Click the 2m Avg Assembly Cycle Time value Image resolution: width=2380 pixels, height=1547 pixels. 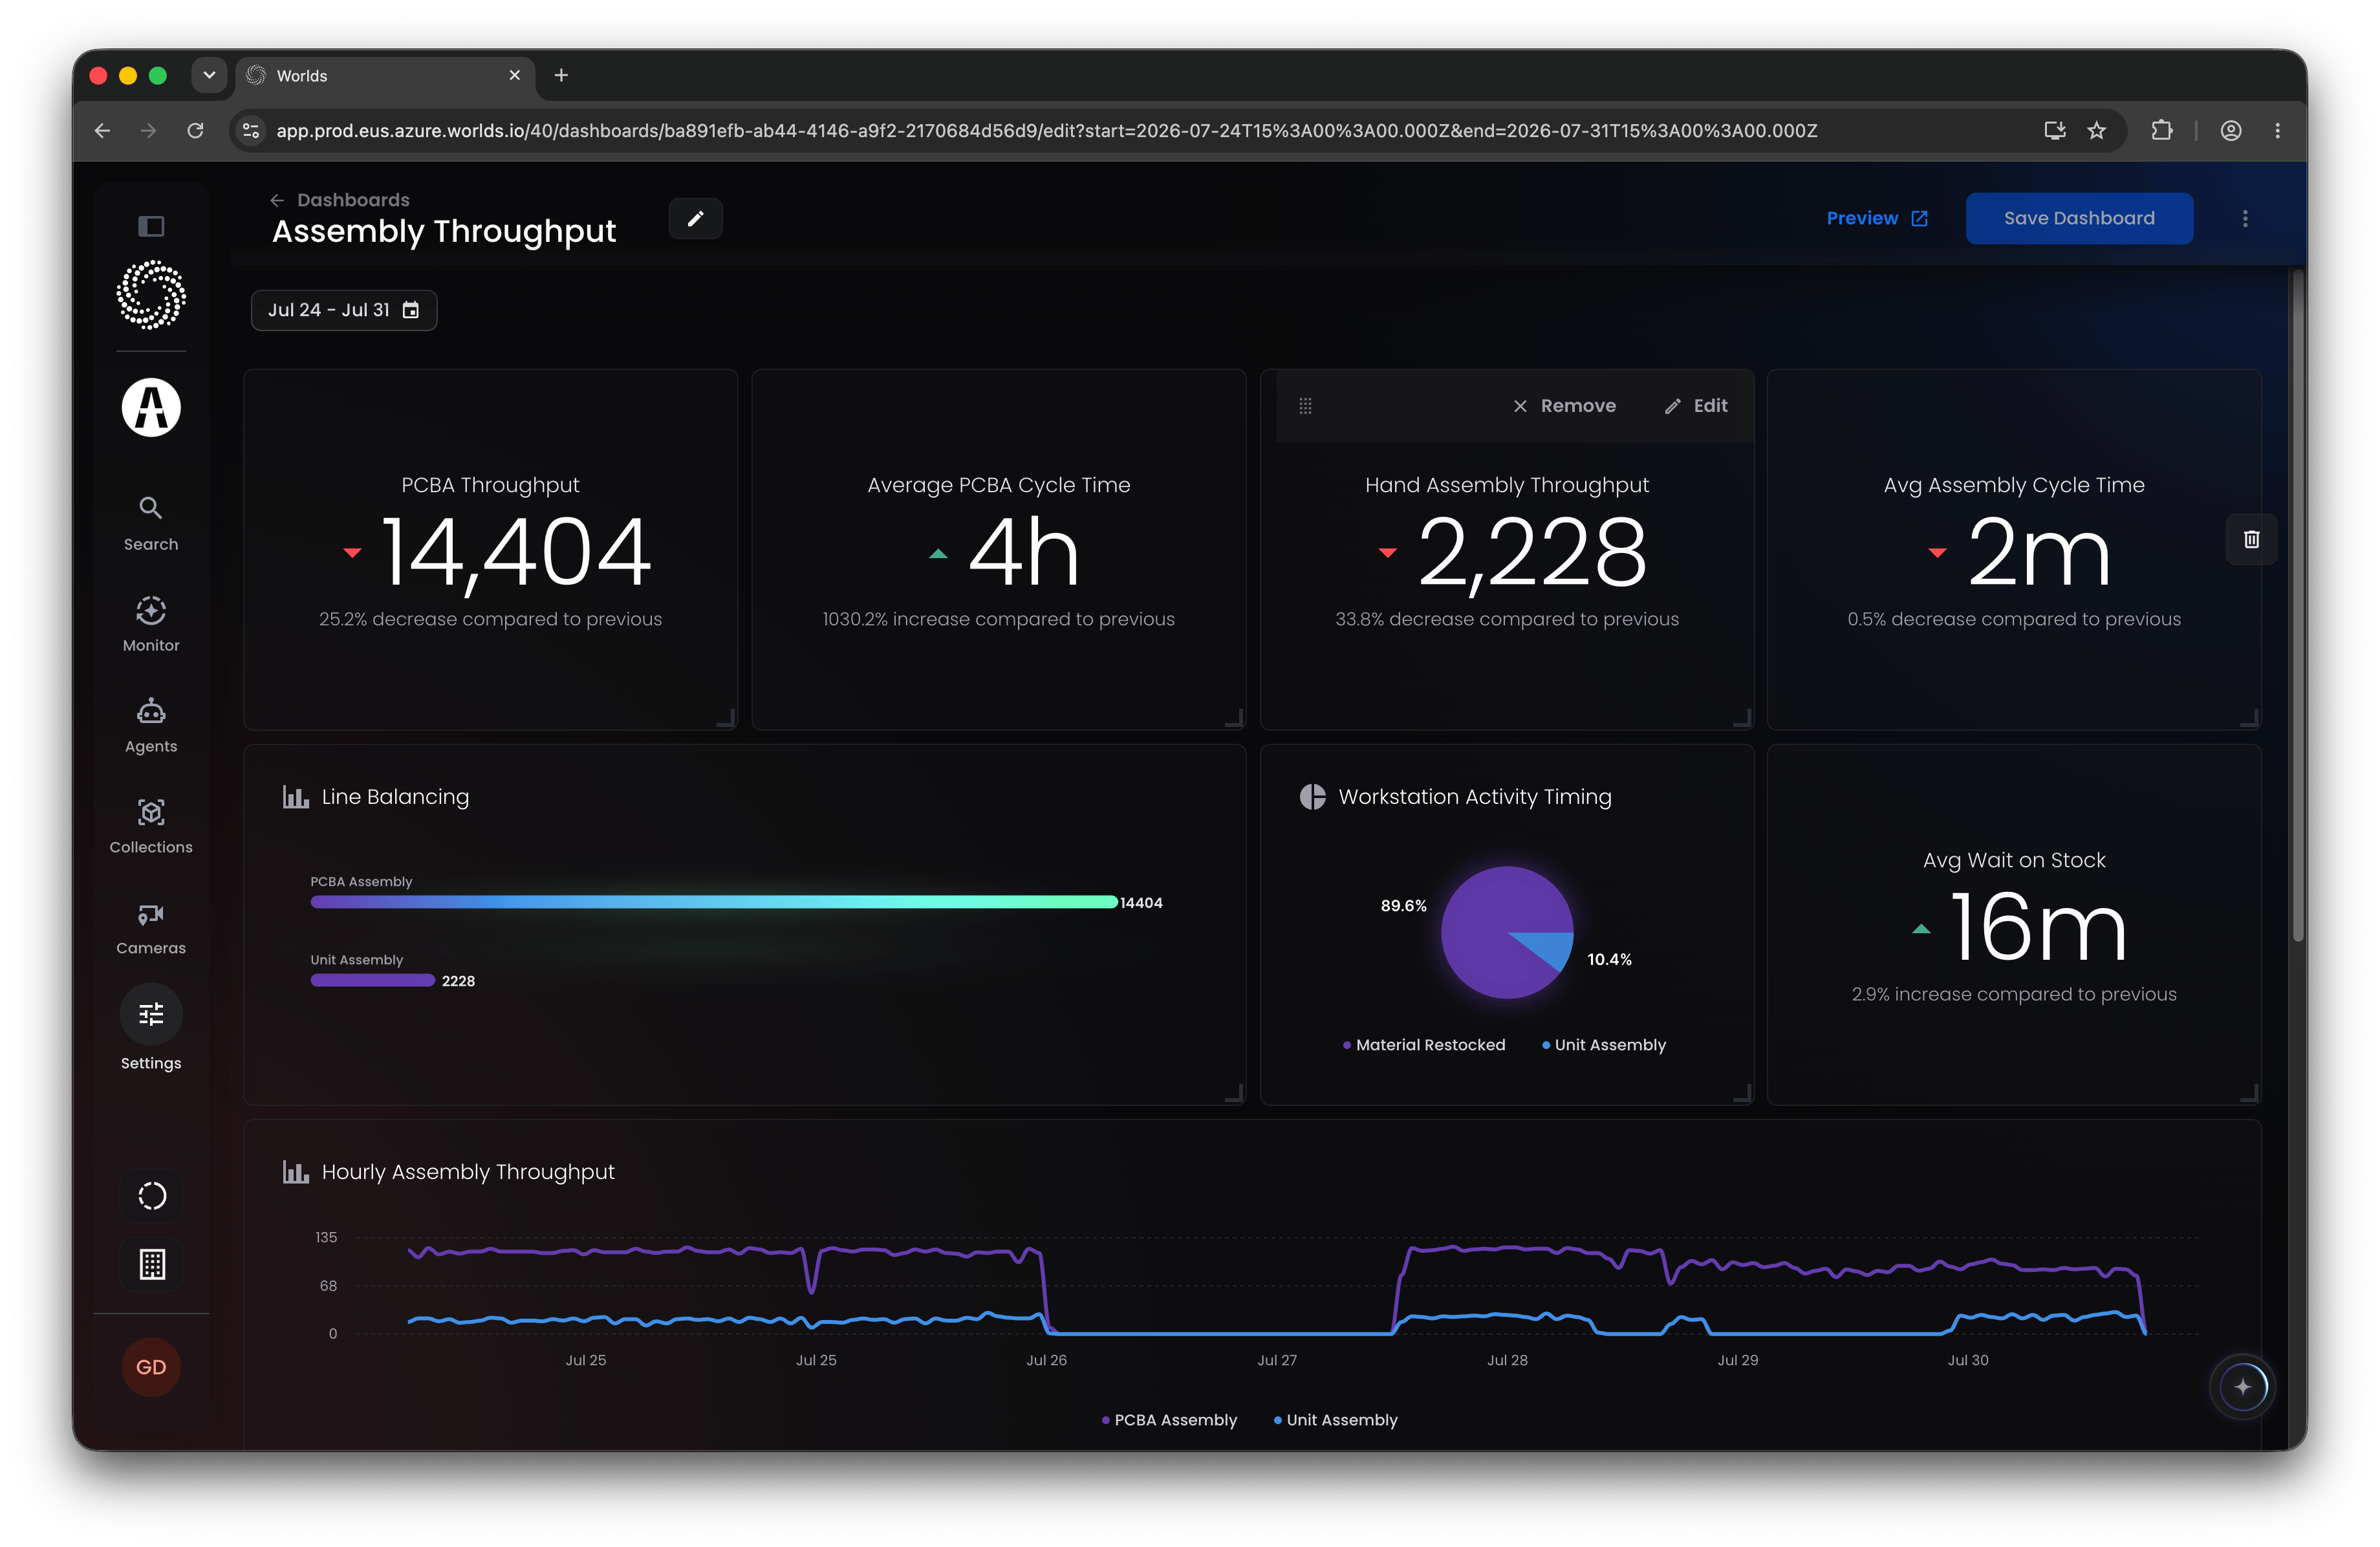pyautogui.click(x=2039, y=553)
